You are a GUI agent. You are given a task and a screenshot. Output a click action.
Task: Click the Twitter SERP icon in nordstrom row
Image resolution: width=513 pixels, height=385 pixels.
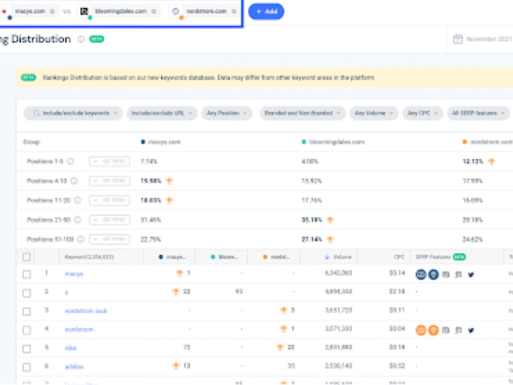[x=471, y=330]
